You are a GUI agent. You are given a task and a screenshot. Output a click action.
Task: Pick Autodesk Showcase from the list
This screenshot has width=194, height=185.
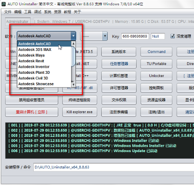tap(44, 84)
